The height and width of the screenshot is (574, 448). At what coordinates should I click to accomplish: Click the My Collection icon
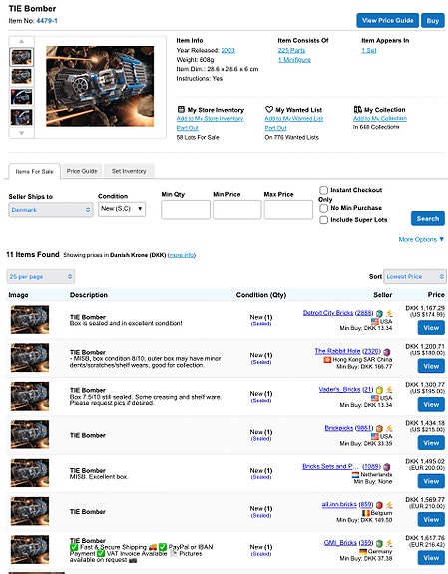[357, 109]
